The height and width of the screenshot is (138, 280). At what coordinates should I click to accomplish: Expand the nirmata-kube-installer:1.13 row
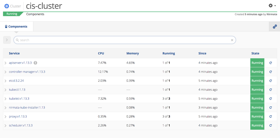[5, 108]
